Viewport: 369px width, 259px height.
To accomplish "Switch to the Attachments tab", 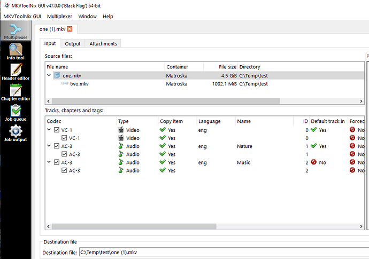I will [103, 44].
